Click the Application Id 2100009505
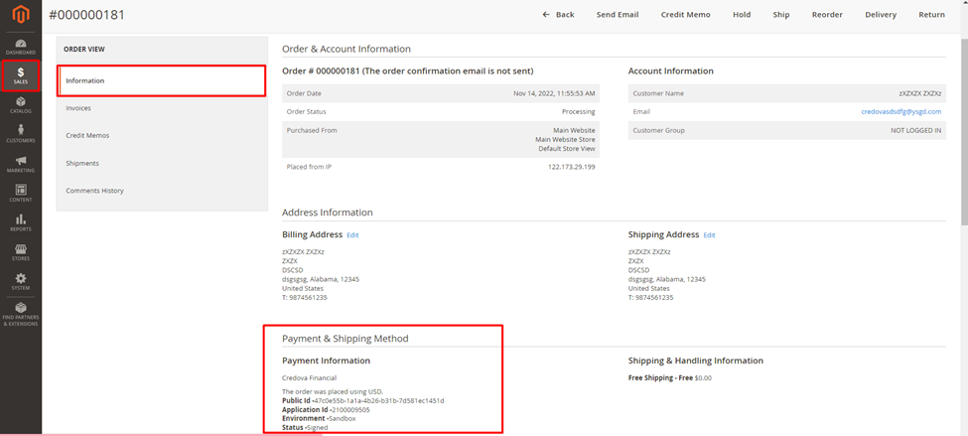This screenshot has height=436, width=968. click(x=351, y=409)
